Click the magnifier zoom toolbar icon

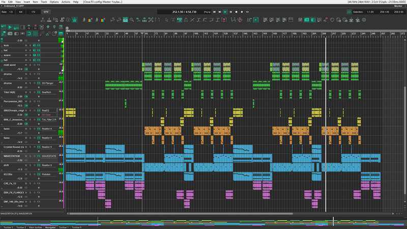pos(132,20)
